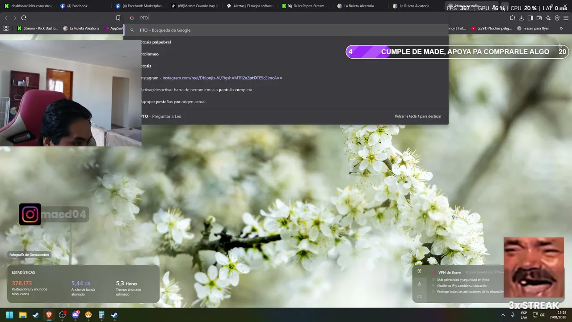Screen dimensions: 572x322
Task: Open the Instagram reel URL suggestion
Action: tap(286, 78)
